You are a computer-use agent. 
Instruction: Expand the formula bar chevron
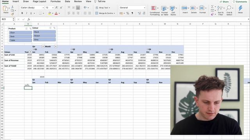(x=248, y=19)
